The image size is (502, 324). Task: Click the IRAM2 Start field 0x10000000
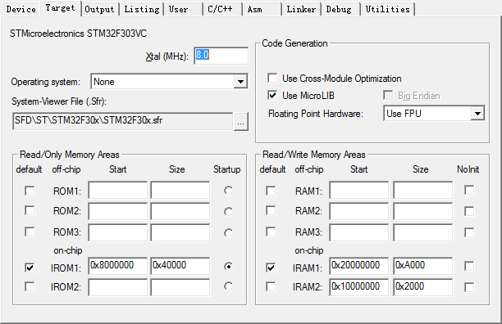tap(358, 287)
